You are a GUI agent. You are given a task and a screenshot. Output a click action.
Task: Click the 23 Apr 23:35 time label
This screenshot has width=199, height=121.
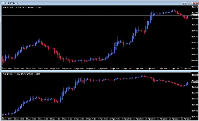186,119
